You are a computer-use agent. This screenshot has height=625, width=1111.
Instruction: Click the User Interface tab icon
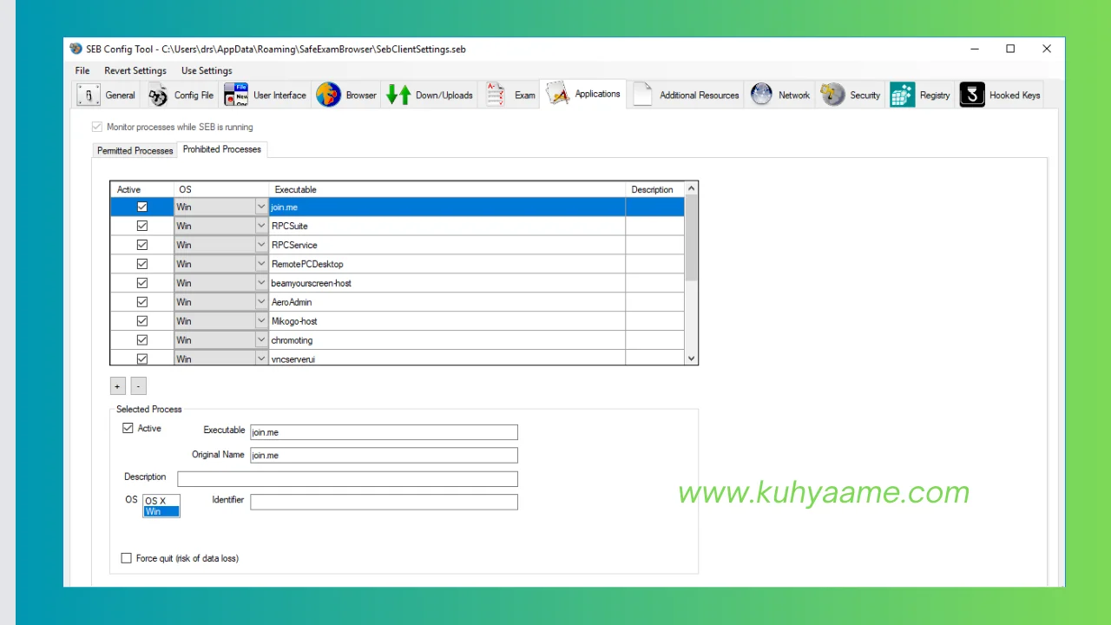[236, 95]
